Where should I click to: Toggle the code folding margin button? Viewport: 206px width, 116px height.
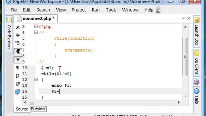click(18, 52)
